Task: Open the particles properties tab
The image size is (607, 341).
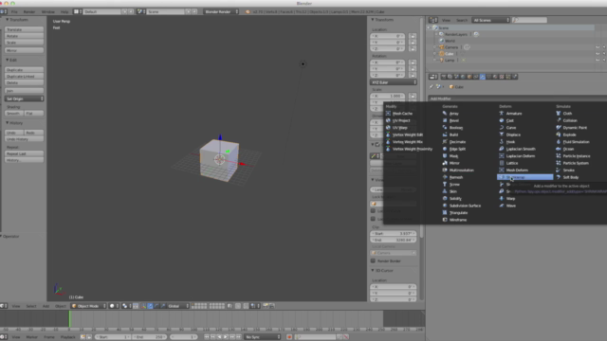Action: pyautogui.click(x=508, y=77)
